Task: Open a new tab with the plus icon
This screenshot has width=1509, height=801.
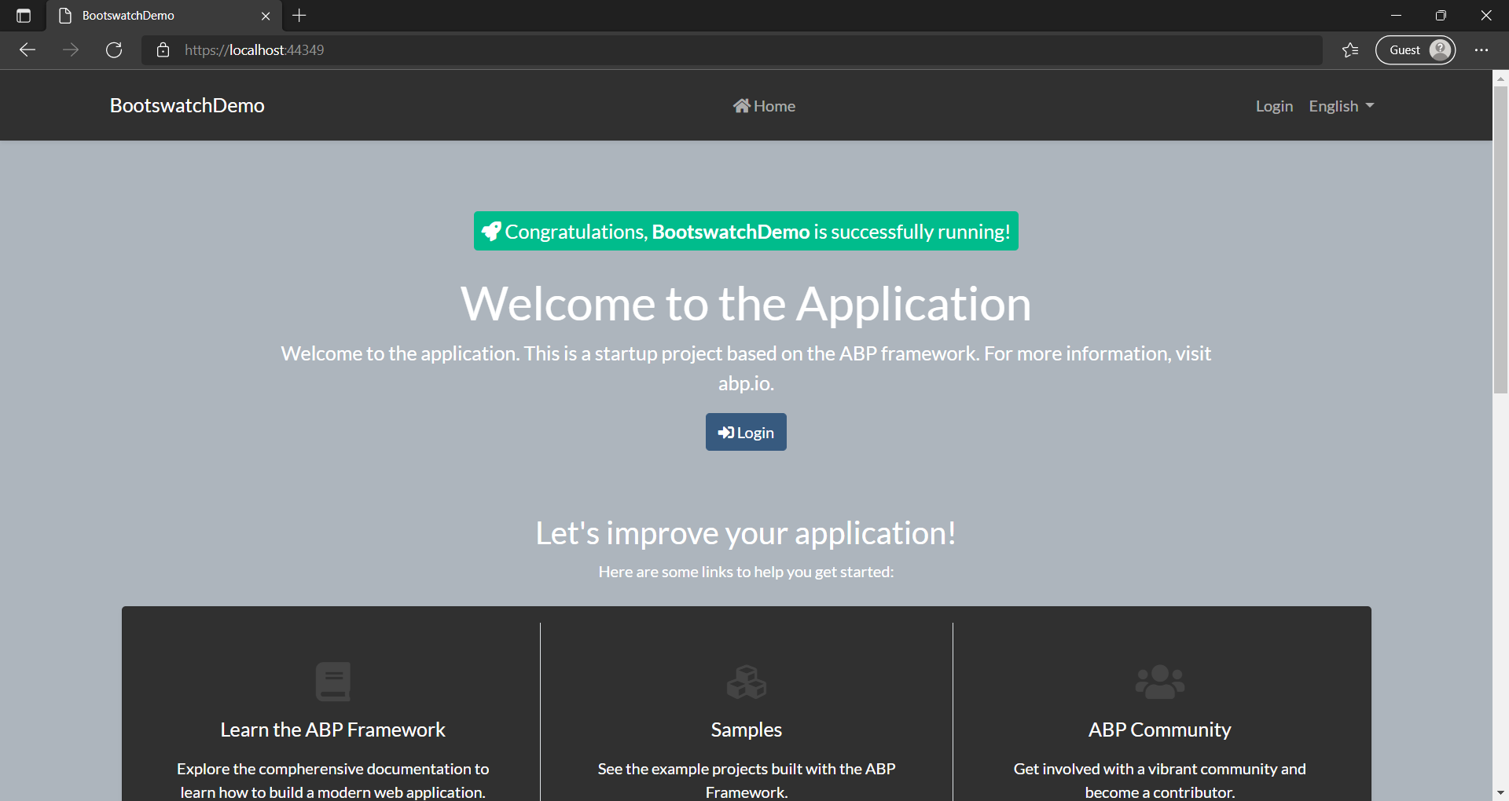Action: 299,16
